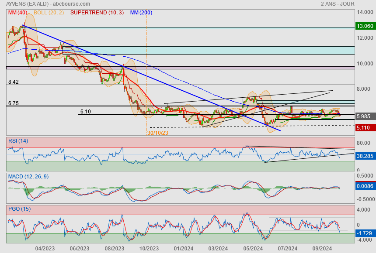Click the 80.00 RSI axis label
This screenshot has width=376, height=253.
tap(363, 143)
